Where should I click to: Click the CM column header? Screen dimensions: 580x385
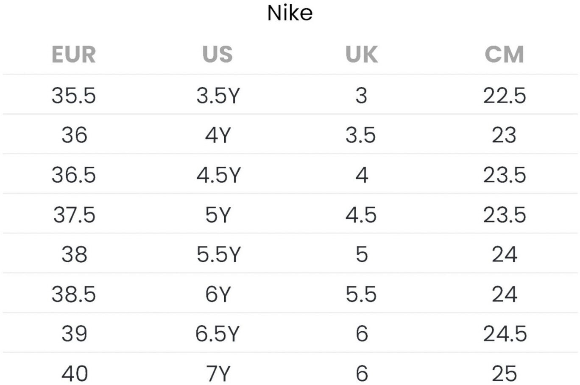click(x=504, y=54)
